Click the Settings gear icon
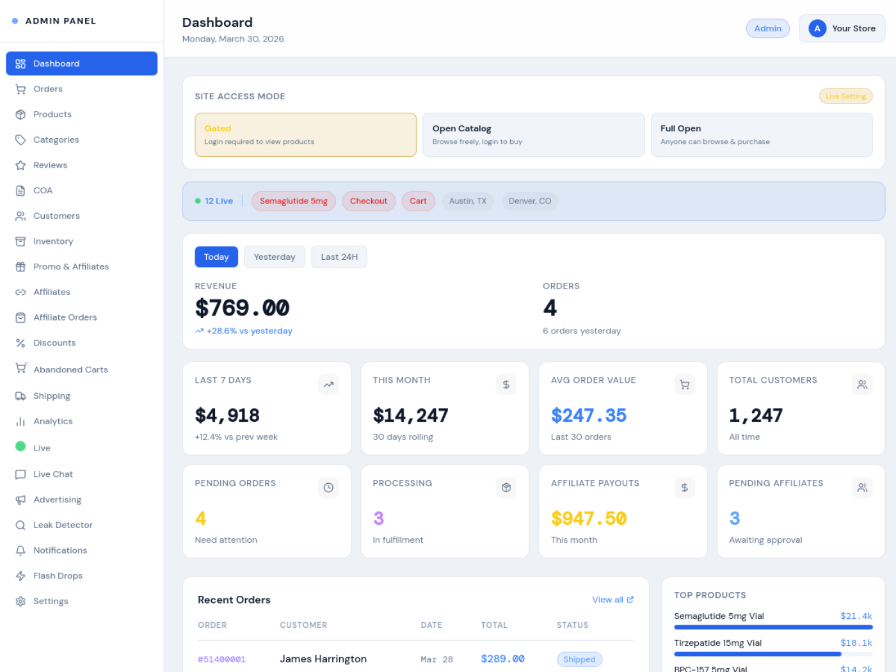Viewport: 896px width, 672px height. tap(20, 601)
